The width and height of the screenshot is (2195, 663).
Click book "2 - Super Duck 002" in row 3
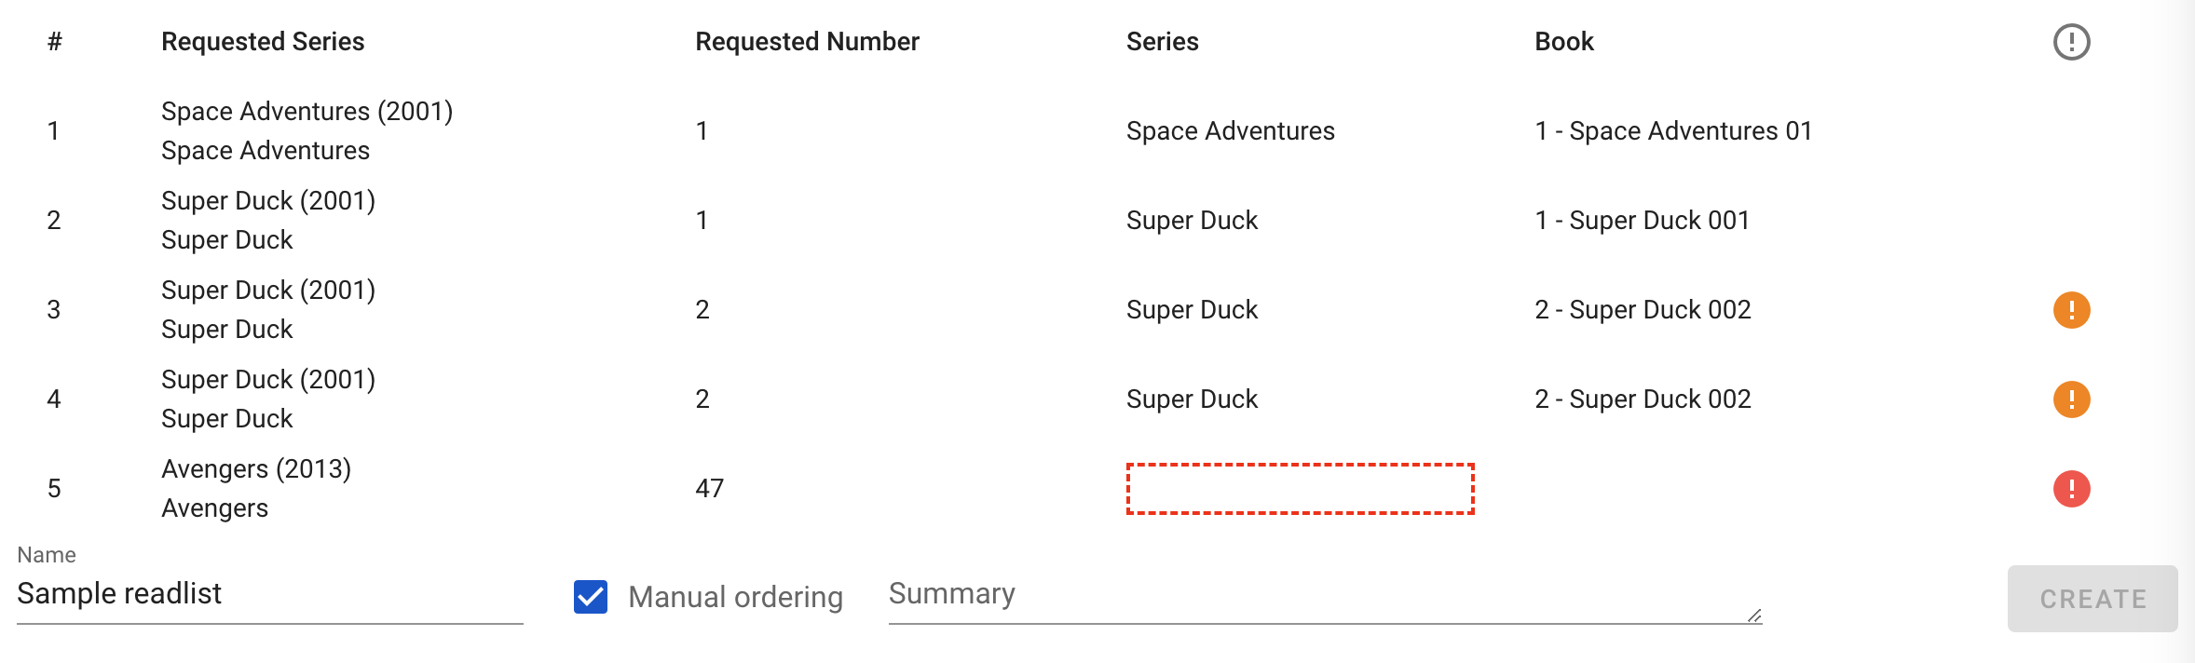pyautogui.click(x=1643, y=310)
